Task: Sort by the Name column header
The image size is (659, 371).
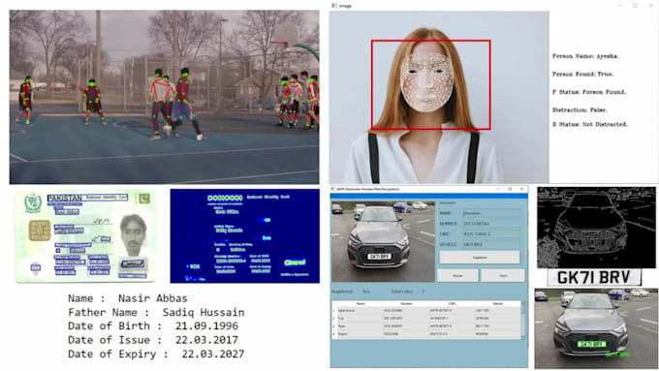Action: (361, 303)
